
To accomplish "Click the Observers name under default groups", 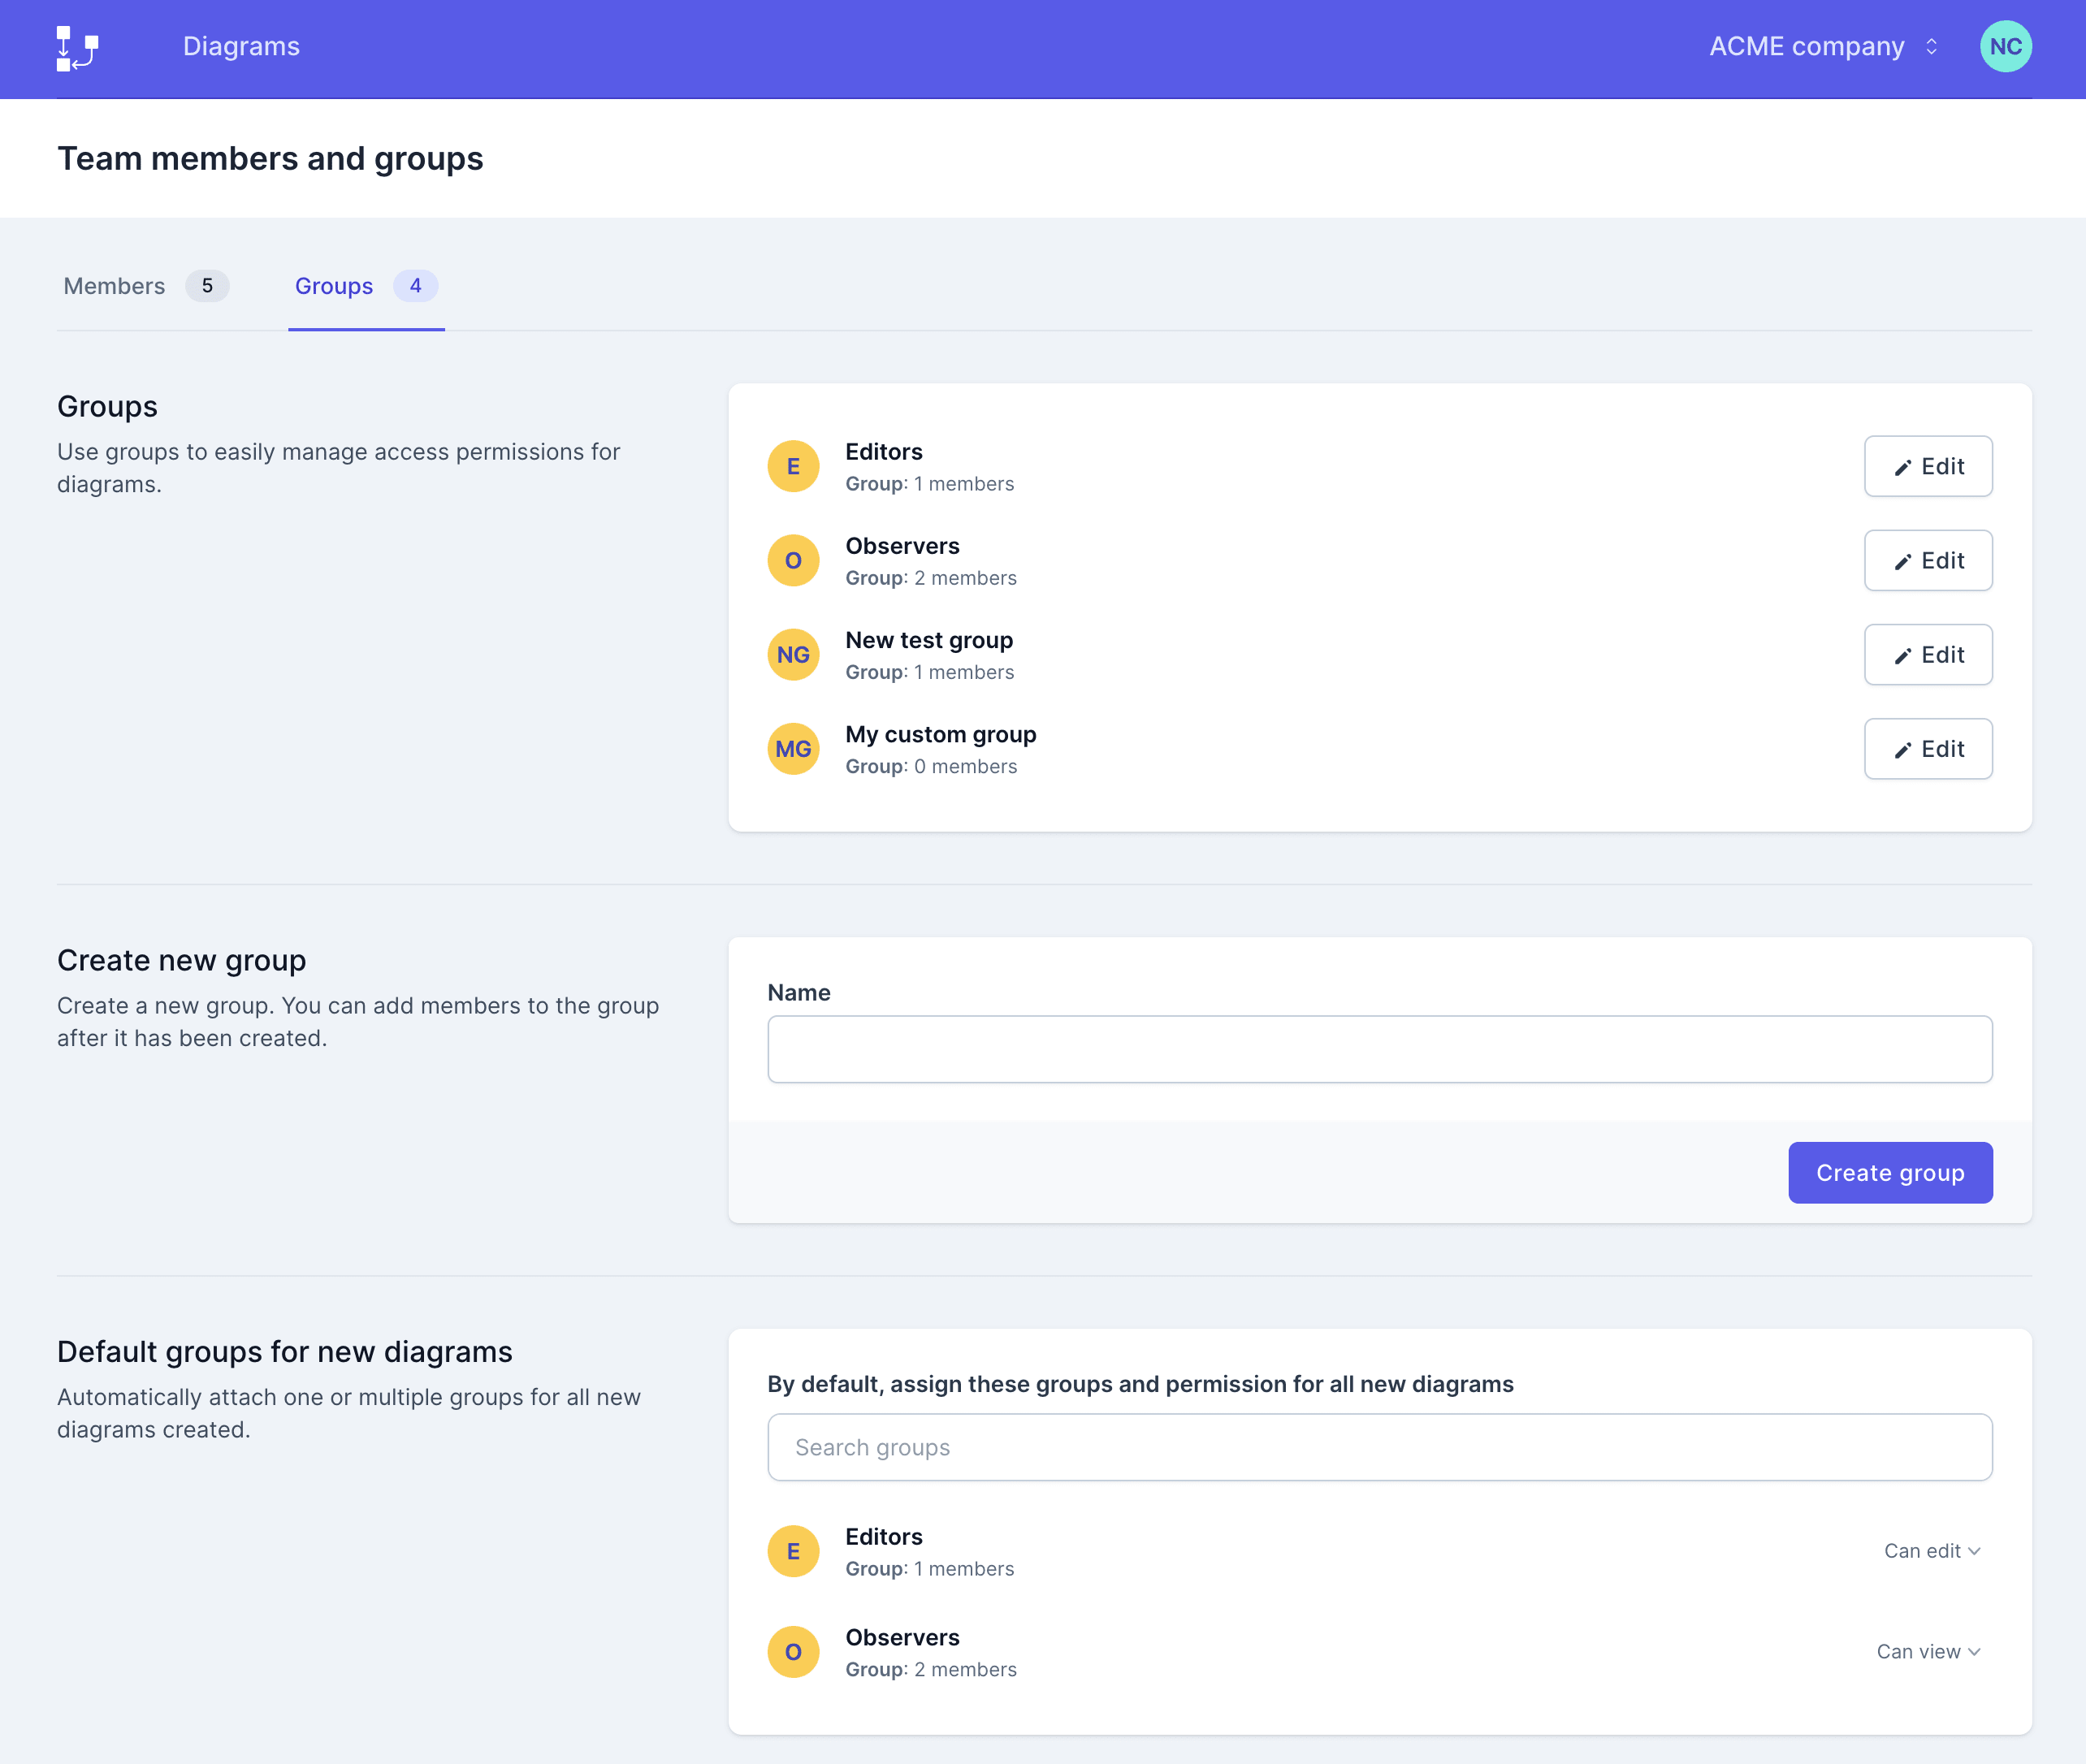I will (902, 1638).
